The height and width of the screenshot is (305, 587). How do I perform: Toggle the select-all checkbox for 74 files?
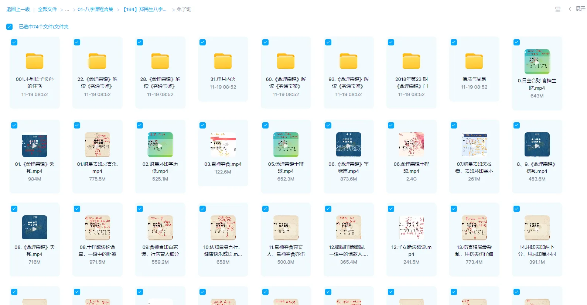(10, 27)
